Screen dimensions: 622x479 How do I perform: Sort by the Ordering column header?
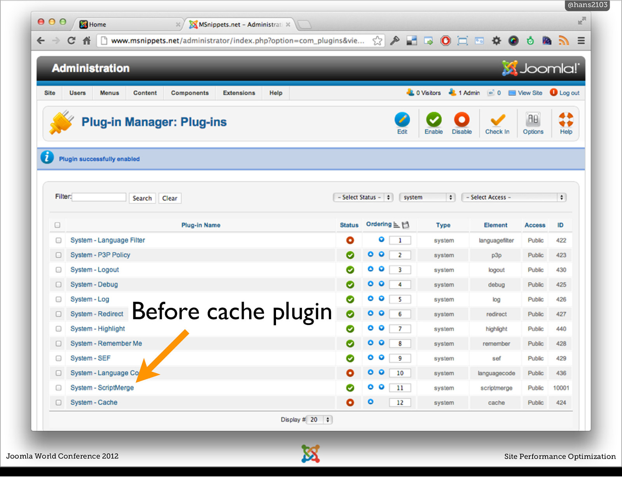tap(379, 224)
